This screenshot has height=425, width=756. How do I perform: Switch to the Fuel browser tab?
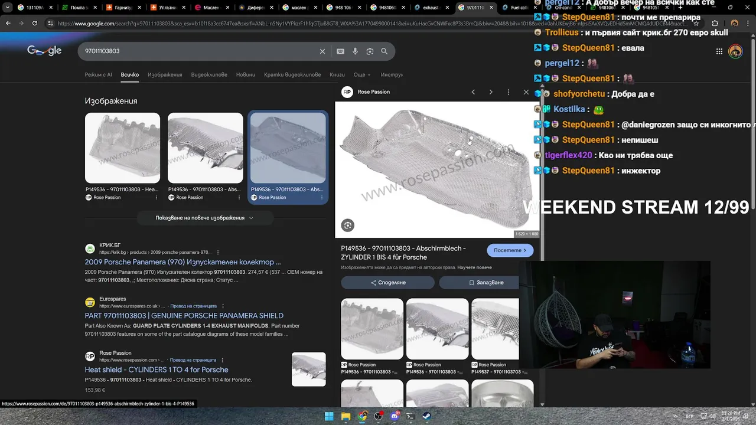click(x=514, y=8)
